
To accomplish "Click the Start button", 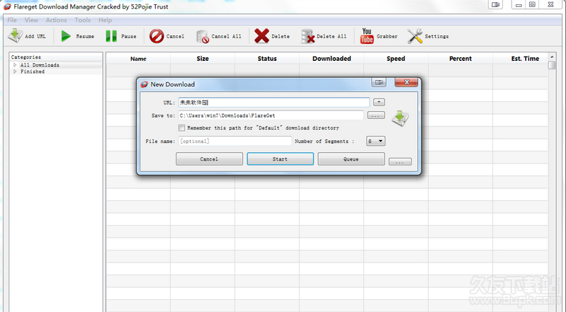I will click(280, 159).
